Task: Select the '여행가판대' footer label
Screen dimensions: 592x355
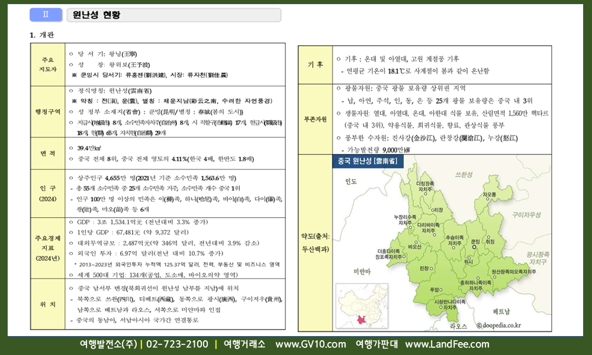Action: point(377,344)
